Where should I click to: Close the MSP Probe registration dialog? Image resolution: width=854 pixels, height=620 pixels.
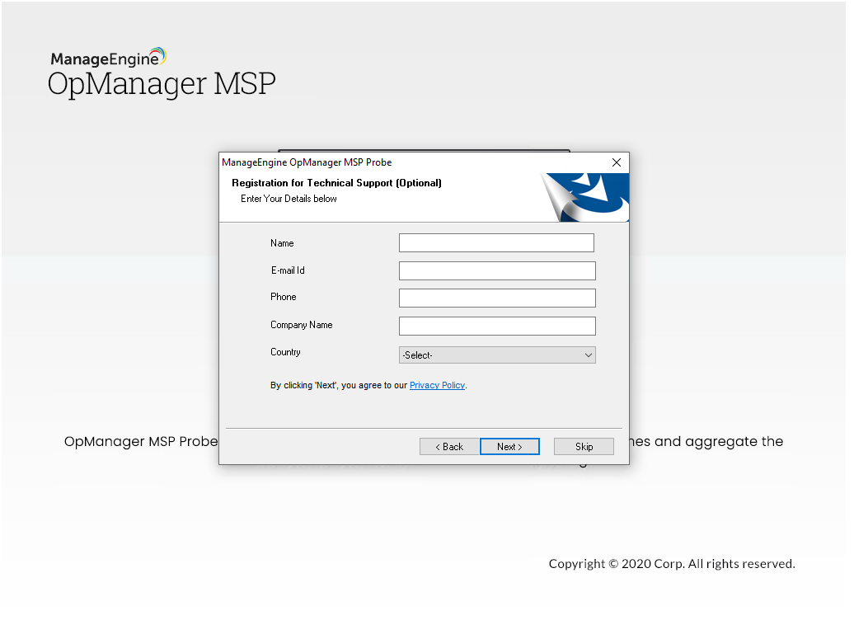pos(616,162)
